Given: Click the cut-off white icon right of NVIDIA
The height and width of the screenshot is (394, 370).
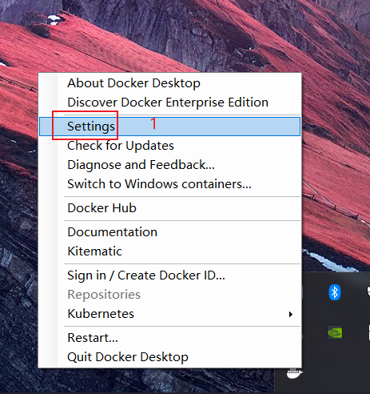Looking at the screenshot, I should coord(369,332).
